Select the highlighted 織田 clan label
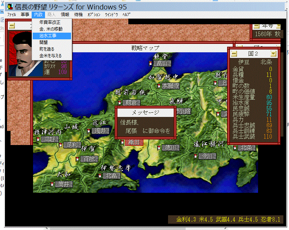 (134, 142)
